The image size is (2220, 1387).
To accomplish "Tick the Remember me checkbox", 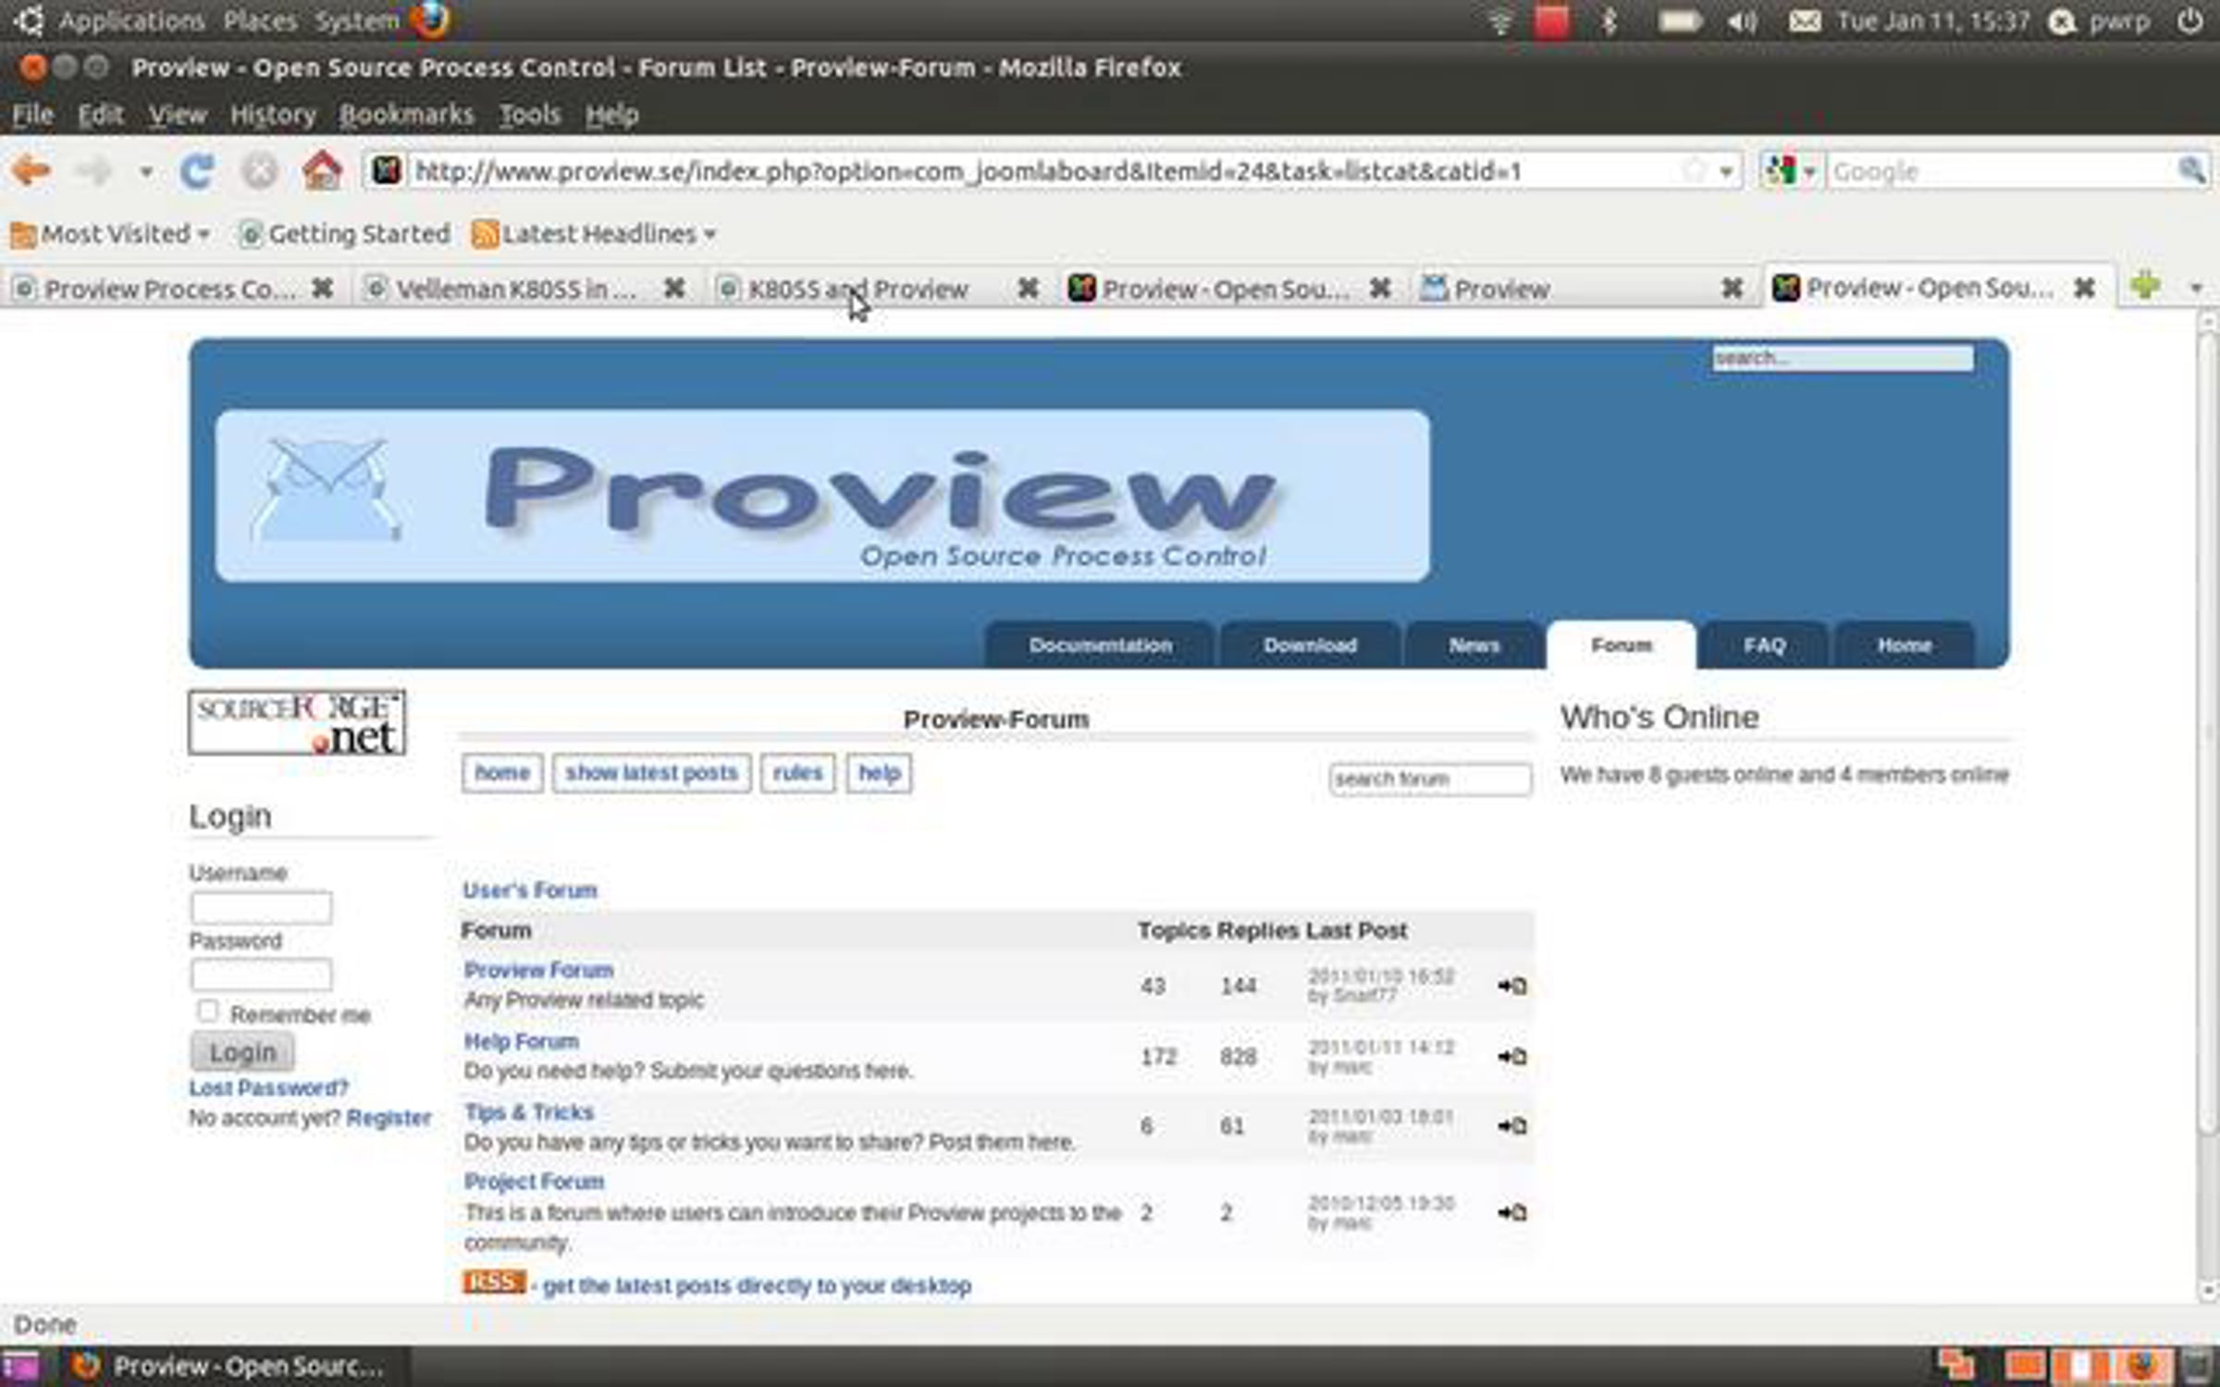I will click(x=207, y=1012).
